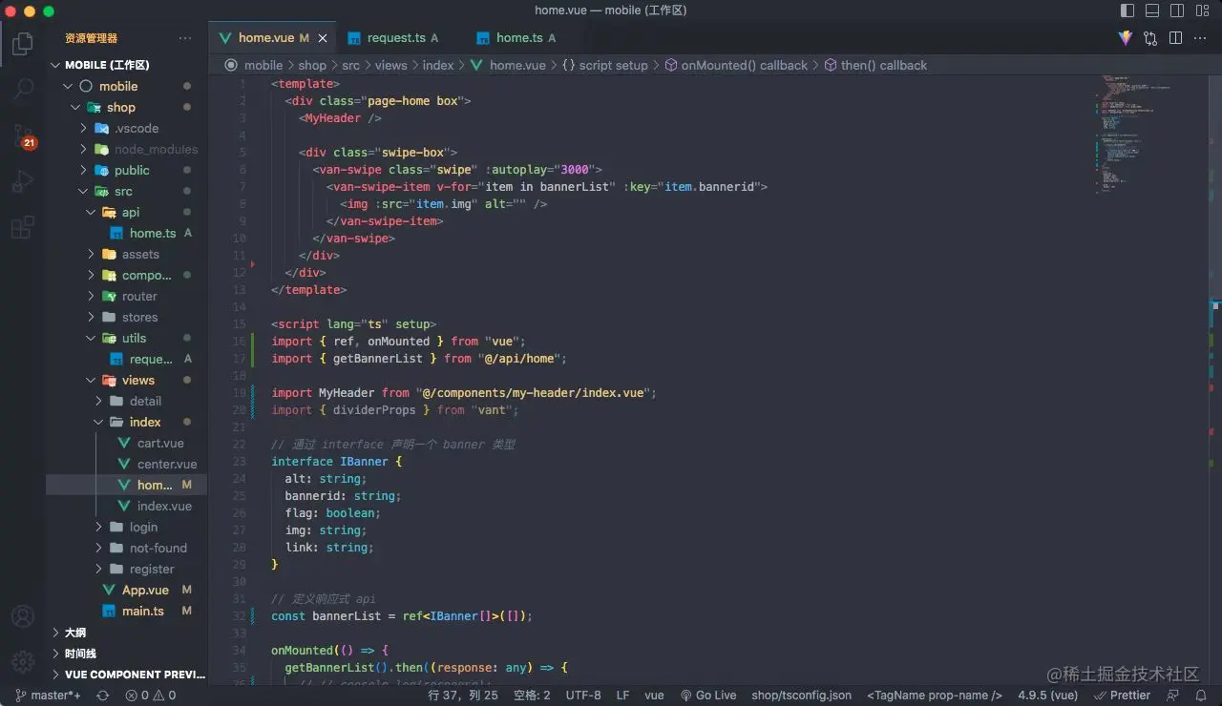Split the editor to the right

[1175, 38]
